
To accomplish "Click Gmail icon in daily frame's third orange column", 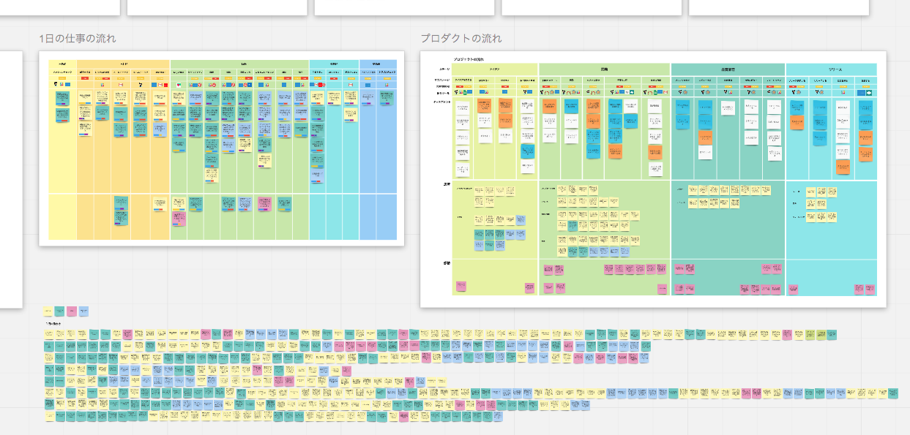I will pos(122,85).
